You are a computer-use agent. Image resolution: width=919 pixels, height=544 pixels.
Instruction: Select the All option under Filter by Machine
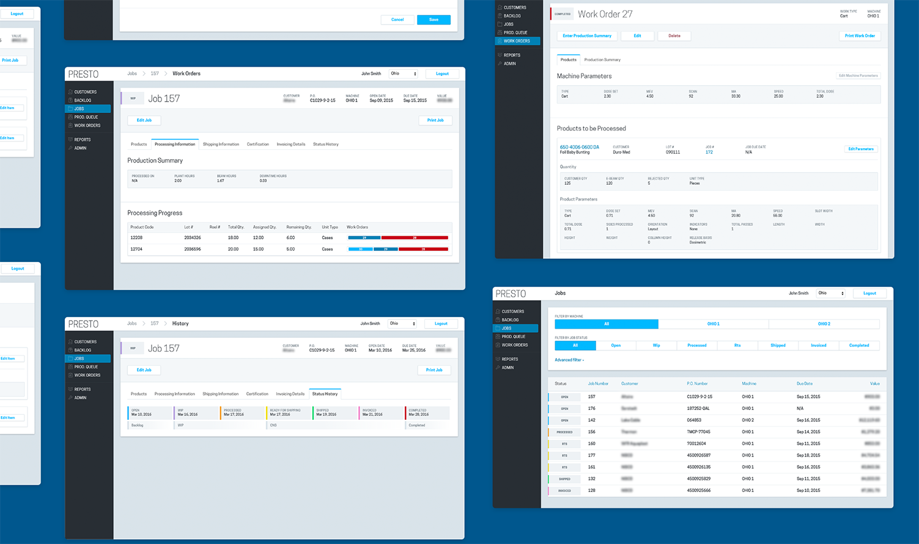607,324
